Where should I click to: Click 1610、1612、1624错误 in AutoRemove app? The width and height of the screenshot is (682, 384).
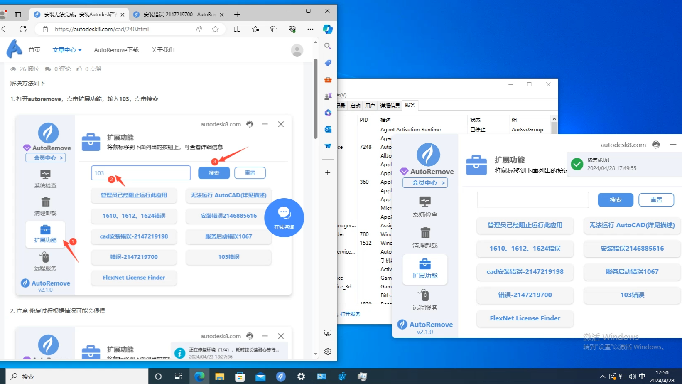point(525,249)
